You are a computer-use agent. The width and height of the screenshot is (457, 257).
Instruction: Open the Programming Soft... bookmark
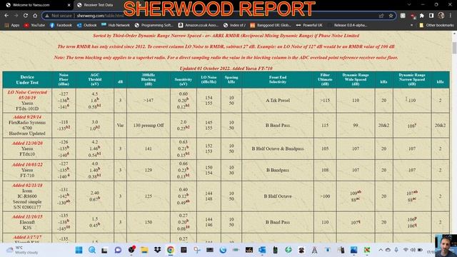pyautogui.click(x=154, y=26)
